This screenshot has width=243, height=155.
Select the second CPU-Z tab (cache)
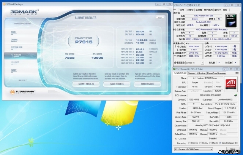pyautogui.click(x=182, y=10)
